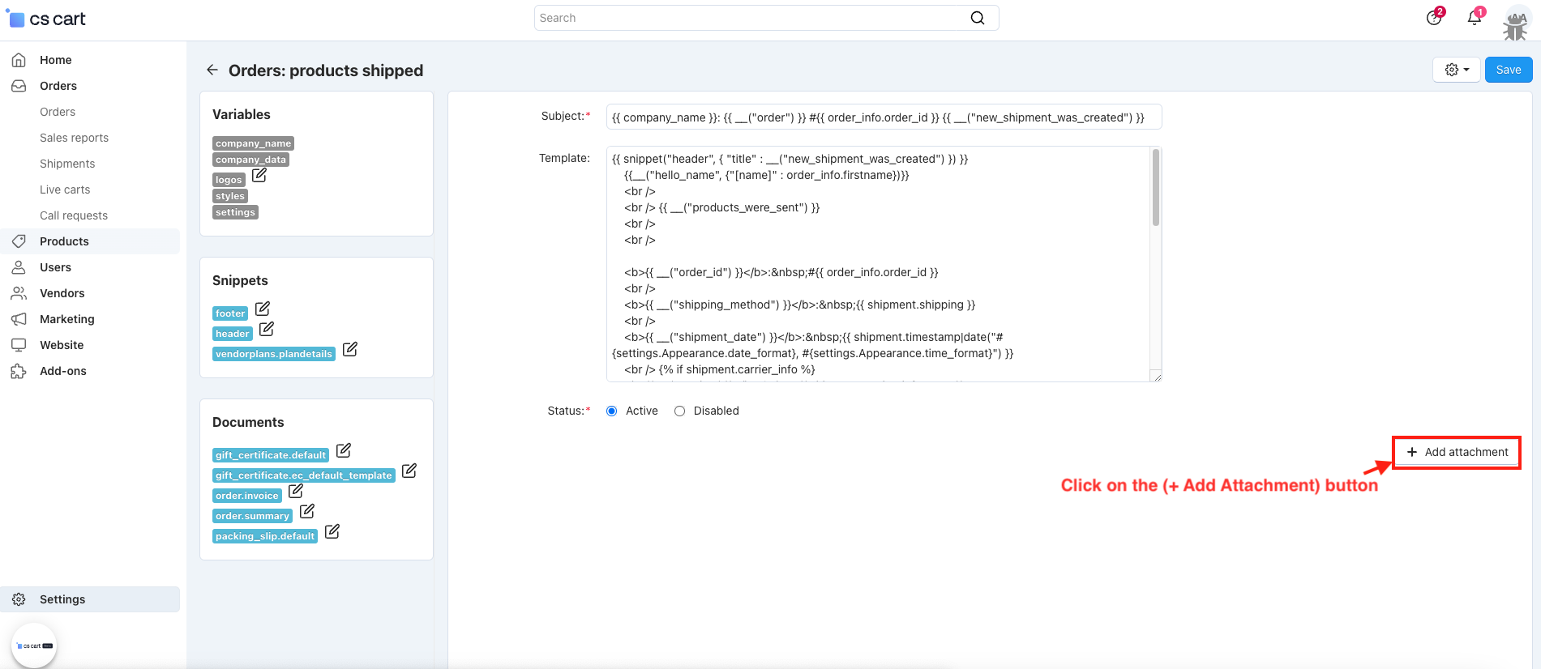Viewport: 1541px width, 669px height.
Task: Click the order.invoice document tag
Action: click(x=247, y=496)
